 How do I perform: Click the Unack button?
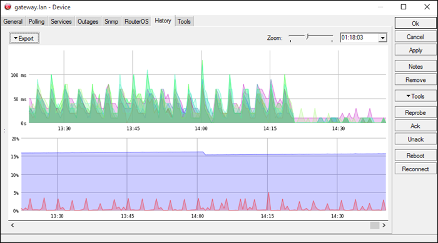click(x=415, y=139)
